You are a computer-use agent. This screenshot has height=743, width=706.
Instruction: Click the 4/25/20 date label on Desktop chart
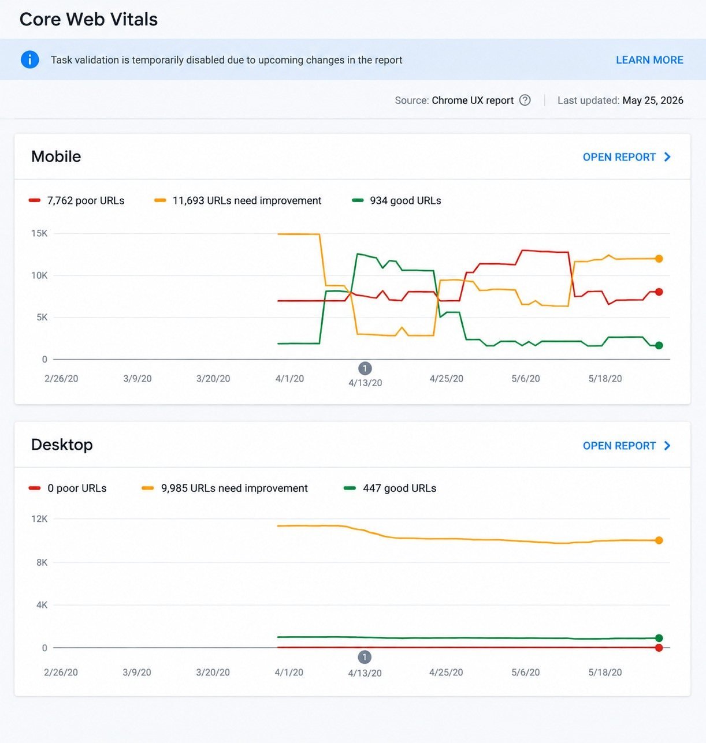[x=446, y=673]
